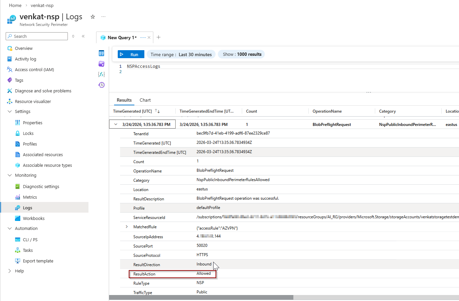This screenshot has height=301, width=459.
Task: Add a new query tab
Action: pyautogui.click(x=159, y=37)
